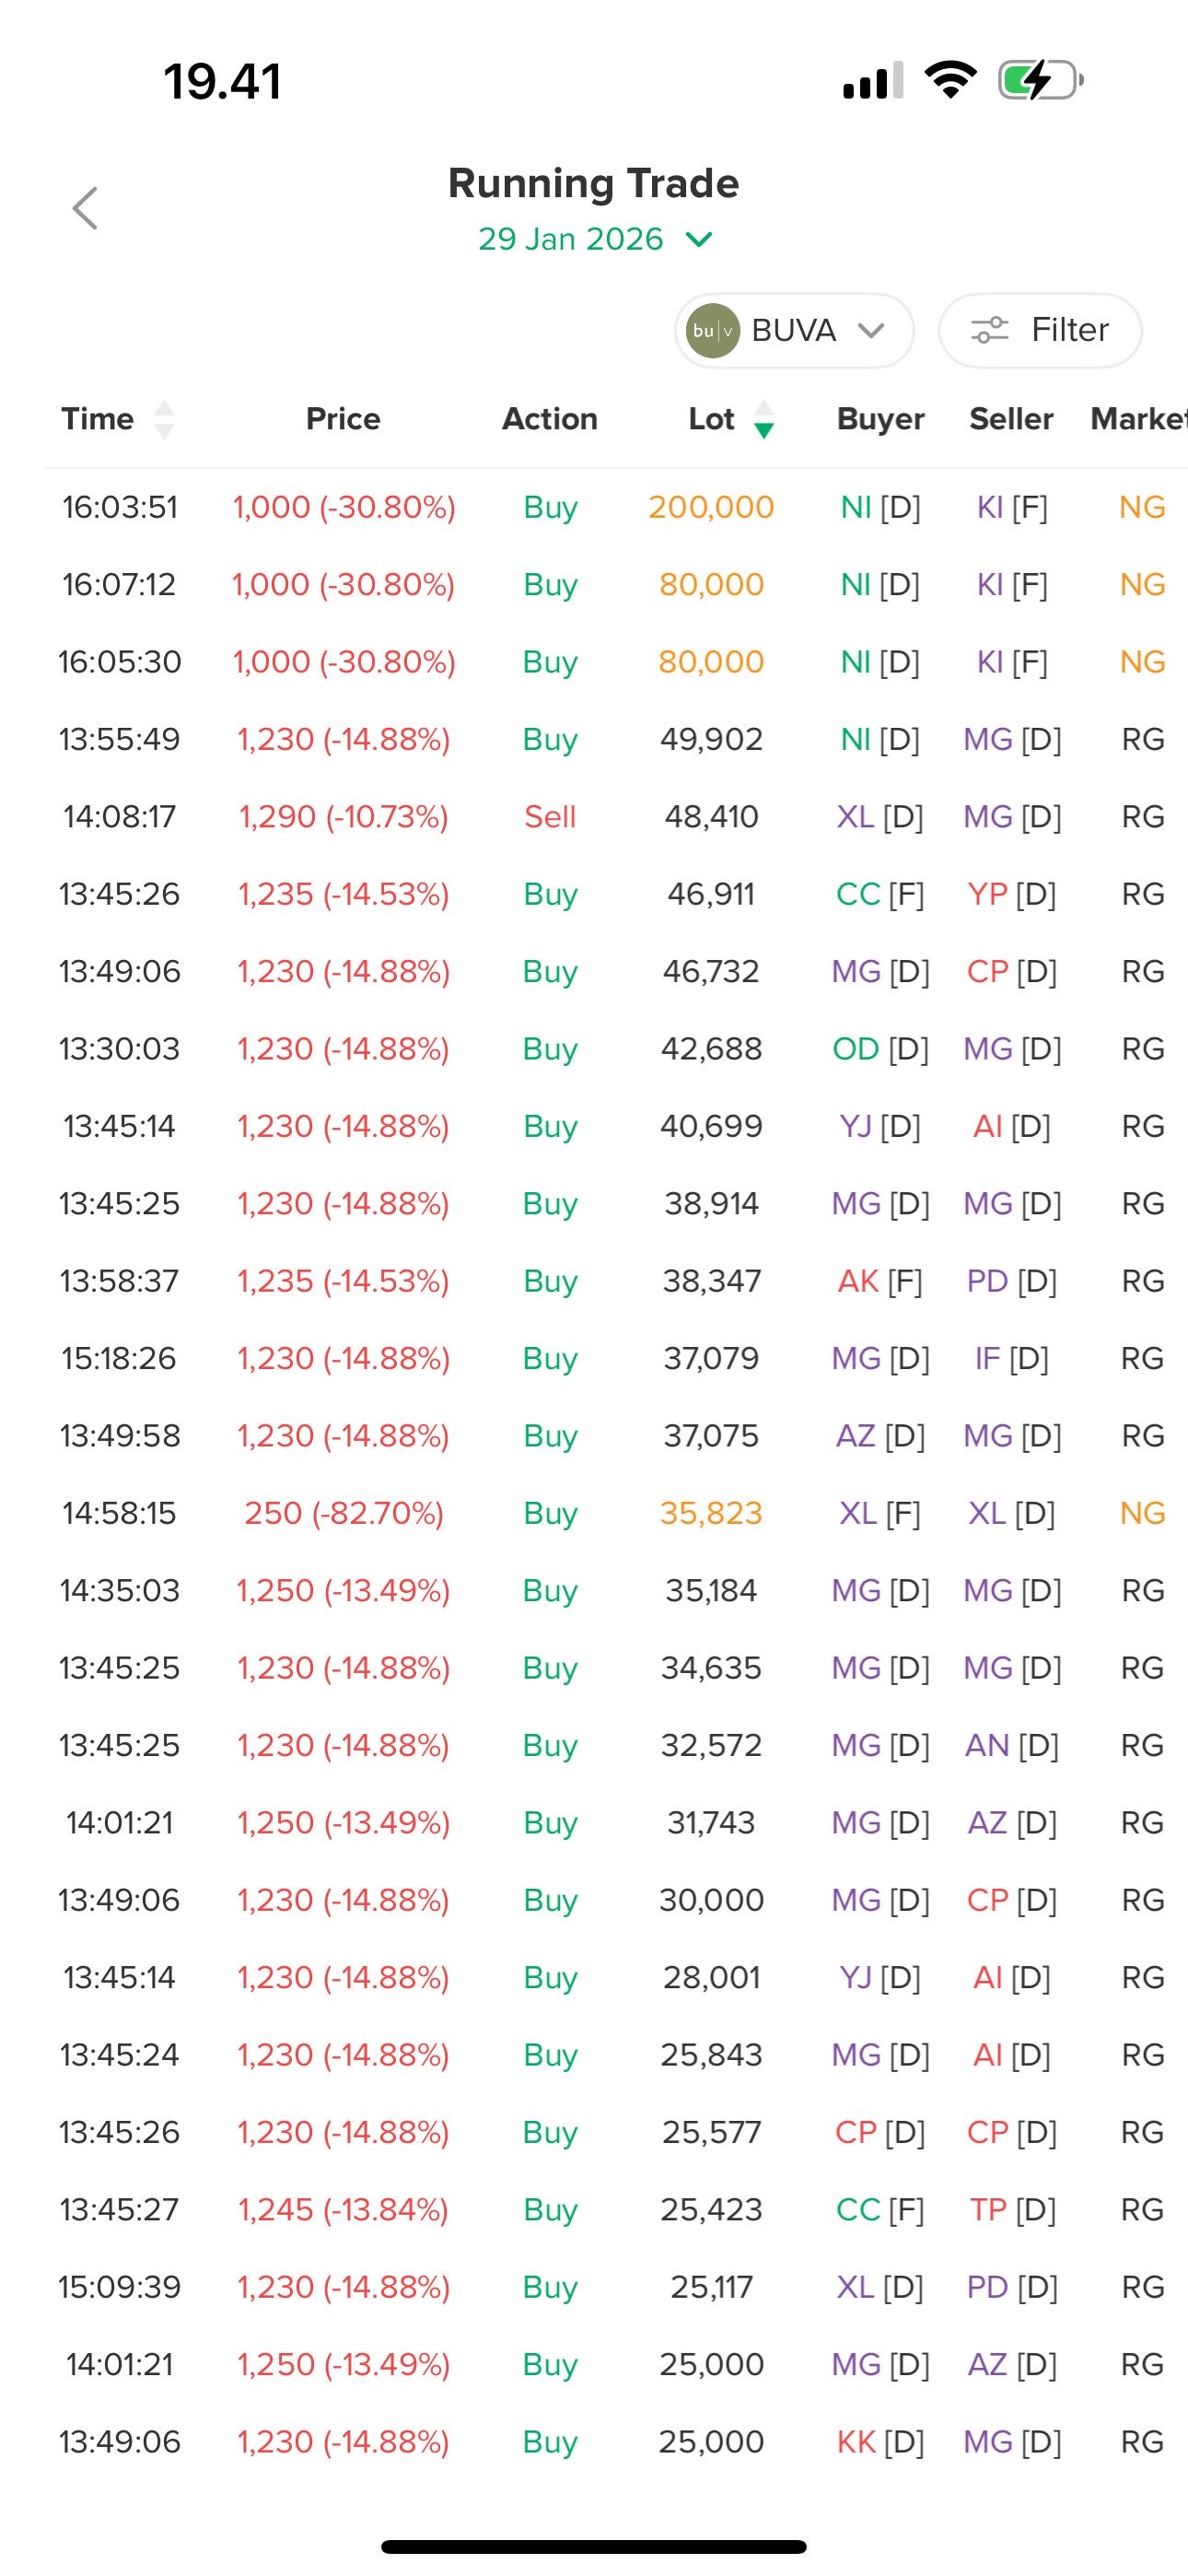Open date picker showing 29 Jan 2026
1188x2576 pixels.
pos(571,240)
